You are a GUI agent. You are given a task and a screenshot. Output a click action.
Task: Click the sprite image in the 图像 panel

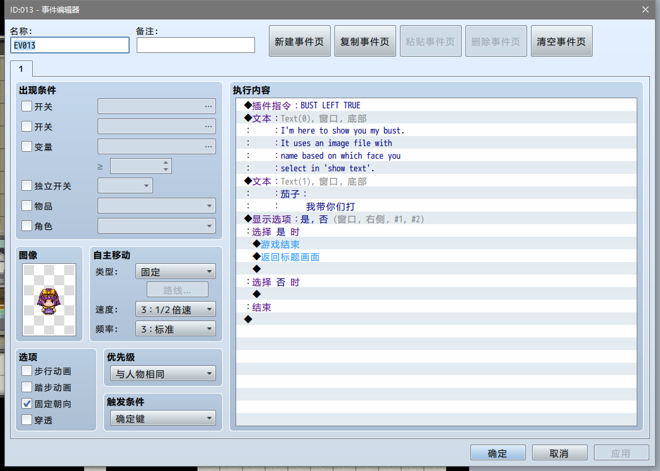49,300
